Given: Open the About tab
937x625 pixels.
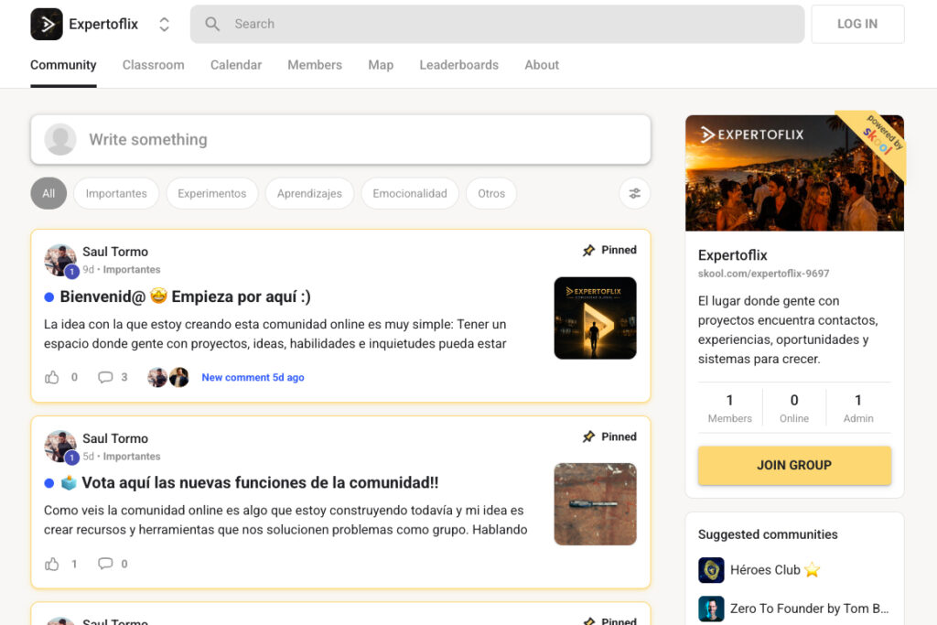Looking at the screenshot, I should pos(542,65).
